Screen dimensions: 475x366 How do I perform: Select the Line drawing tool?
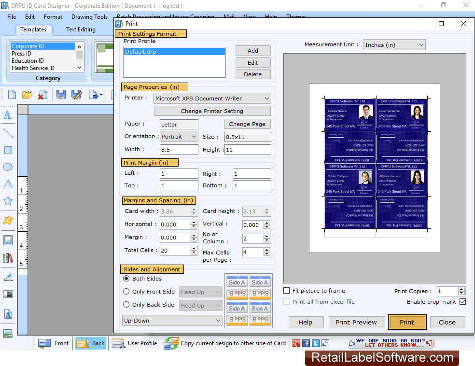coord(8,134)
